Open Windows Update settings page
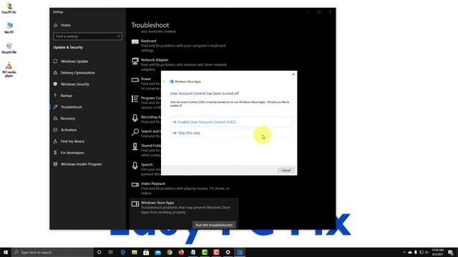The width and height of the screenshot is (458, 257). tap(74, 61)
